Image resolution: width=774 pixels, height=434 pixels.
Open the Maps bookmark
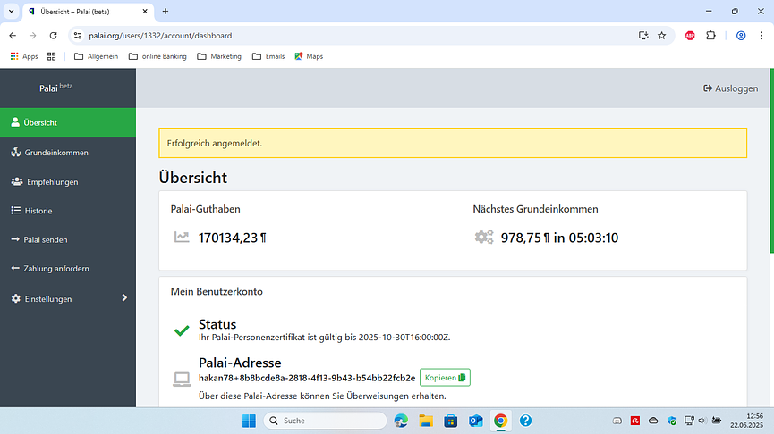(309, 56)
